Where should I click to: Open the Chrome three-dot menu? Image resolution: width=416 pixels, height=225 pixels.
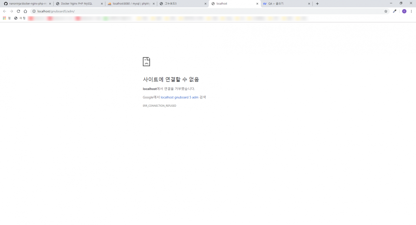pos(411,11)
